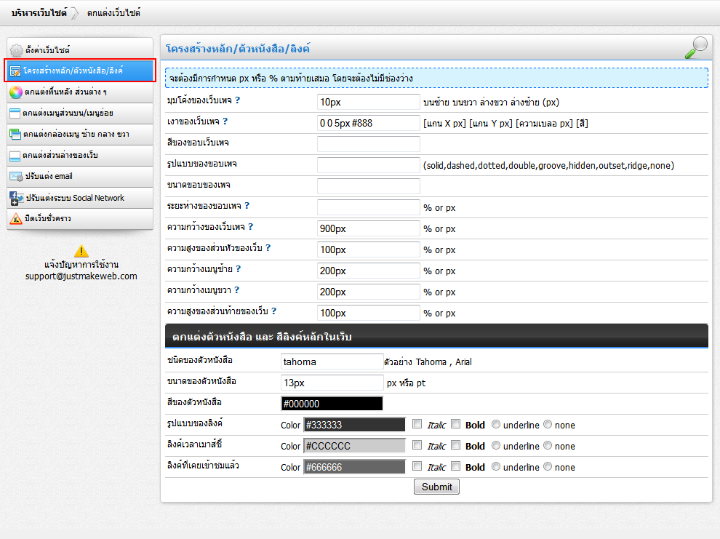The width and height of the screenshot is (720, 539).
Task: Click help mark beside เงาของเว็บเพจ
Action: coord(225,121)
